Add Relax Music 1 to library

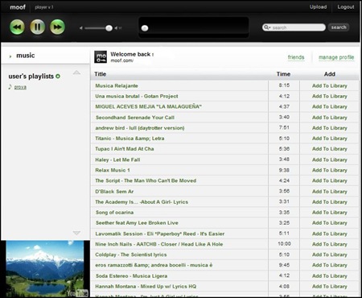[x=330, y=170]
